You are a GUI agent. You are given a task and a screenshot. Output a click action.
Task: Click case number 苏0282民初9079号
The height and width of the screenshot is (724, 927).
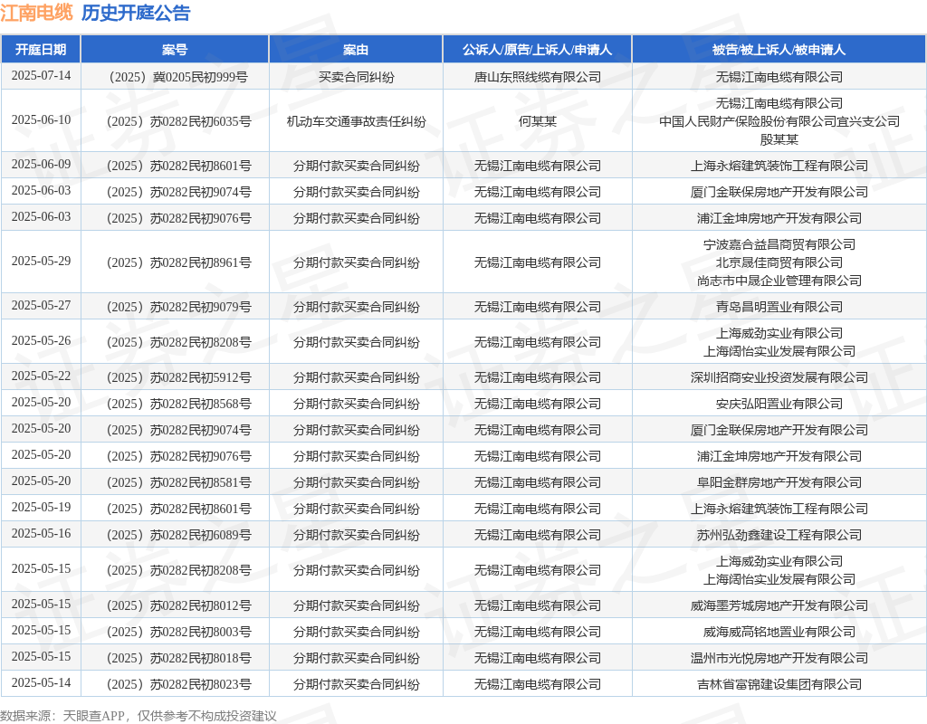click(x=178, y=307)
